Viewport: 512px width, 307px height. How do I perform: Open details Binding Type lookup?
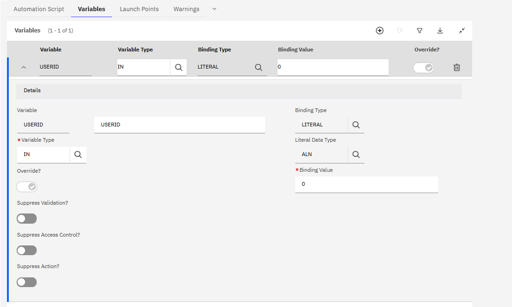[356, 125]
